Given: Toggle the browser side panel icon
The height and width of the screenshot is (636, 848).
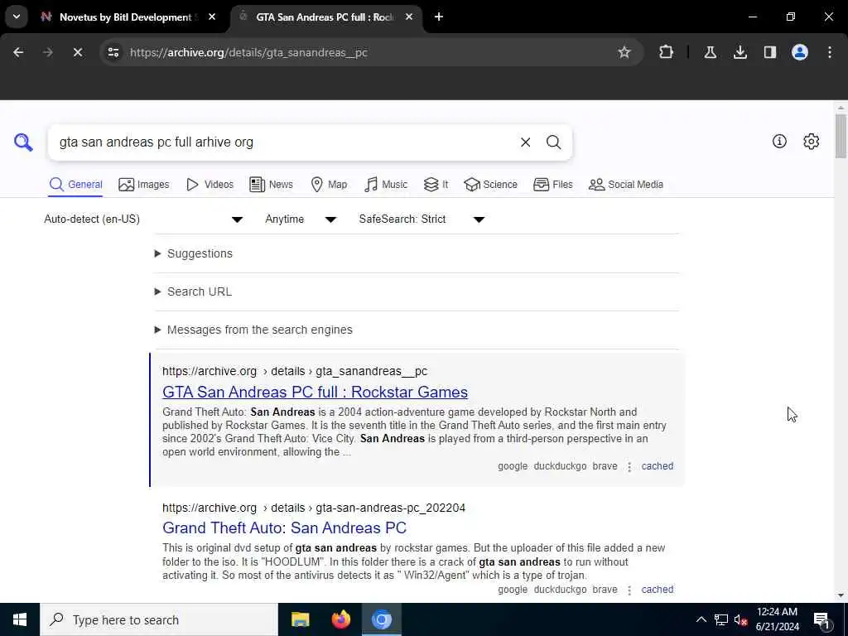Looking at the screenshot, I should [x=769, y=52].
